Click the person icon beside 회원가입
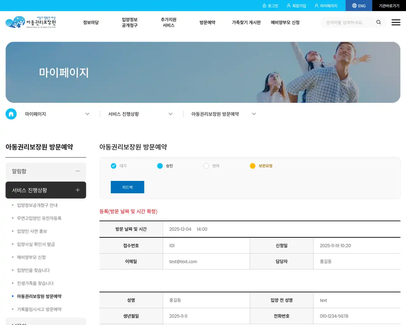 point(288,5)
